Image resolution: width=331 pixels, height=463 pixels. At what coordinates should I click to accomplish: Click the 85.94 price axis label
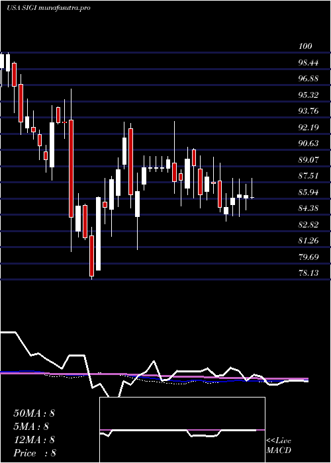[308, 192]
